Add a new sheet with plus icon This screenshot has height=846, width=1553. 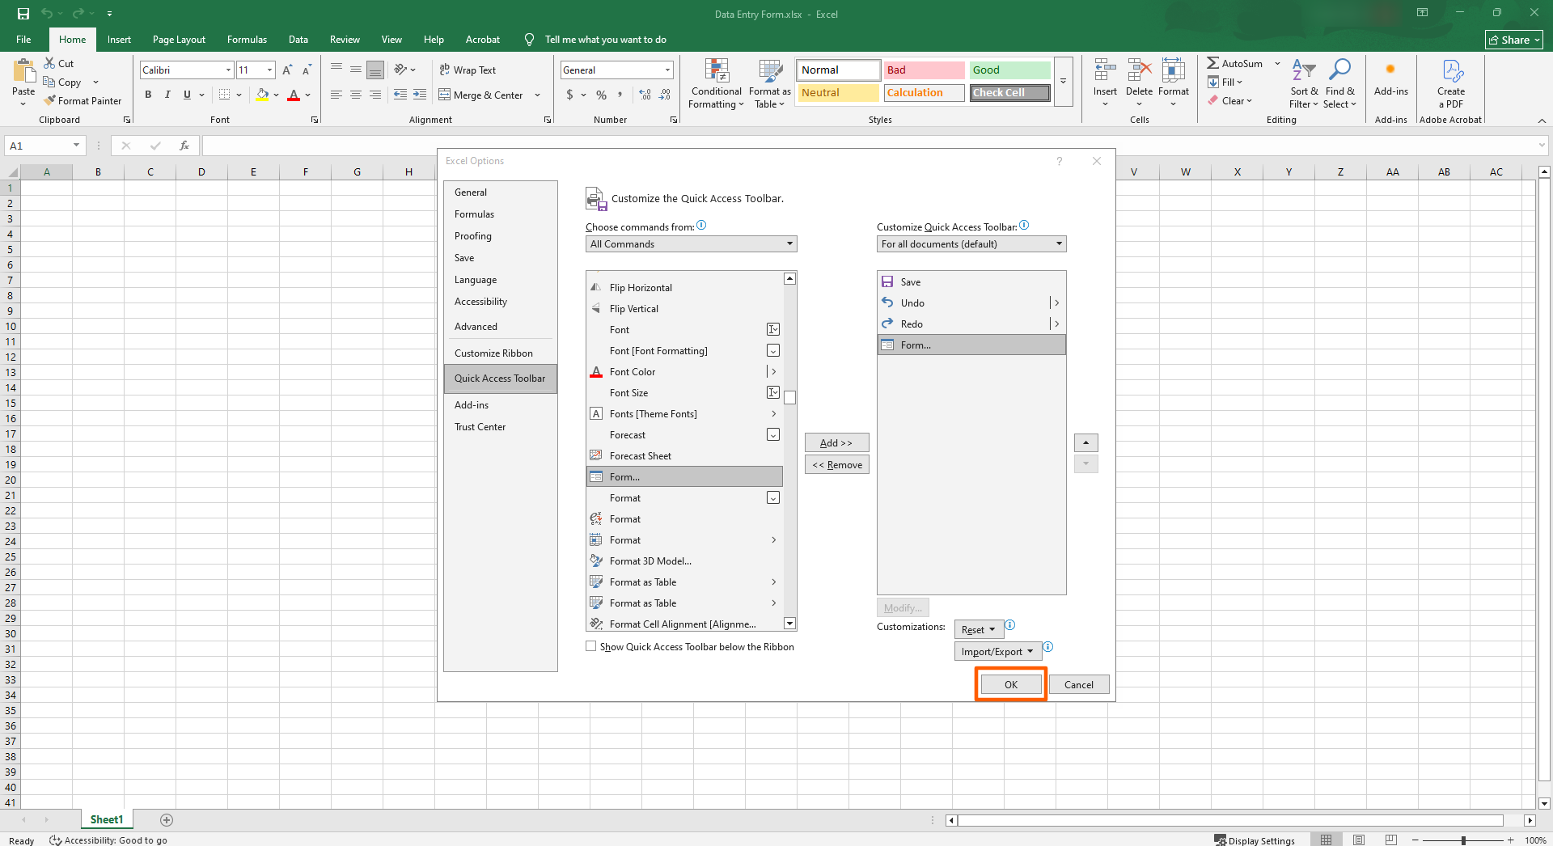[x=167, y=819]
